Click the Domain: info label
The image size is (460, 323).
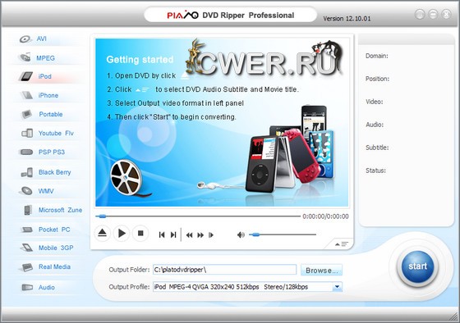(x=377, y=56)
